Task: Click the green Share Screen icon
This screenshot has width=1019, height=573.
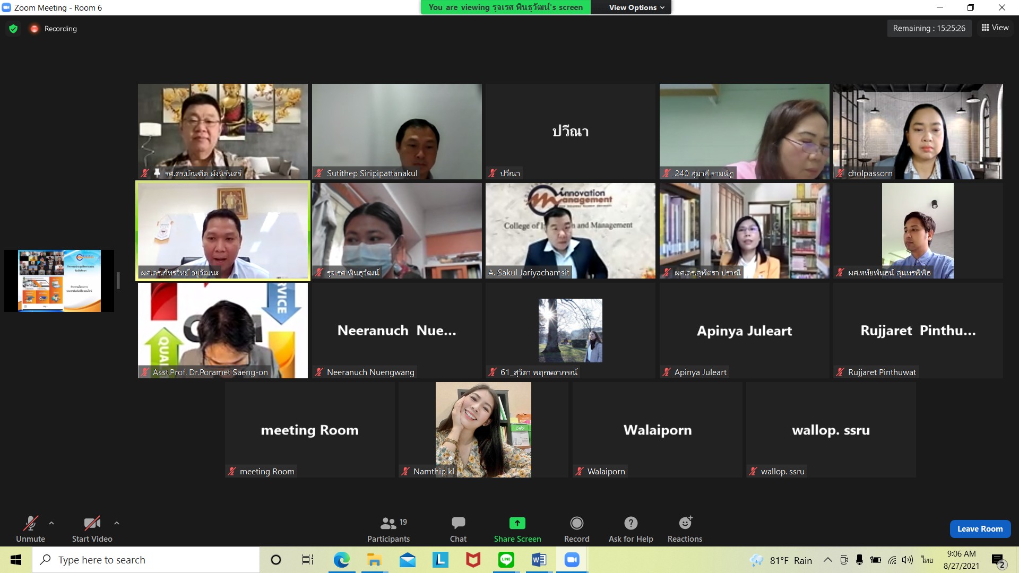Action: [x=517, y=523]
